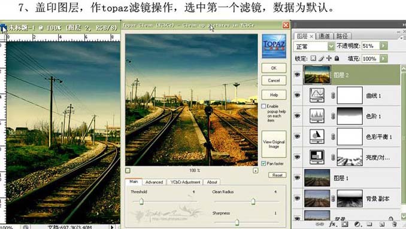This screenshot has width=406, height=229.
Task: Click the Threshold slider handle
Action: point(141,201)
